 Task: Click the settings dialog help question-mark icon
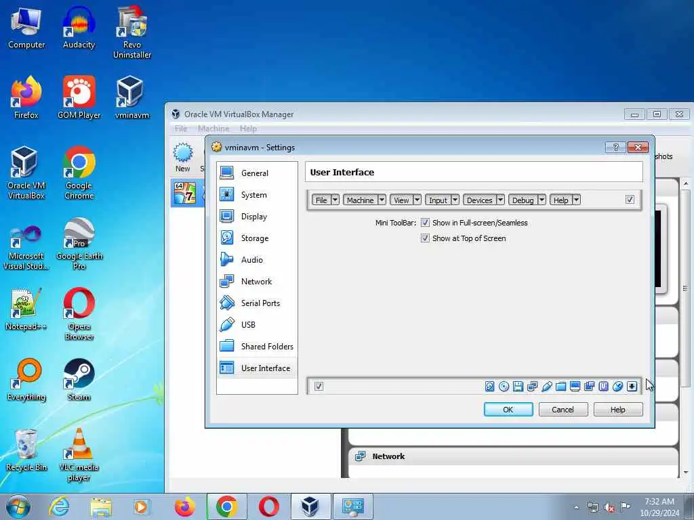(x=615, y=147)
